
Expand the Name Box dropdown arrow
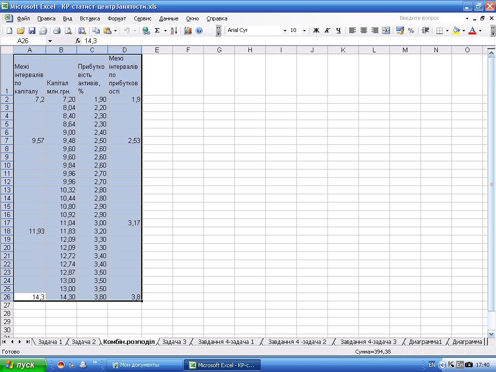tap(50, 41)
